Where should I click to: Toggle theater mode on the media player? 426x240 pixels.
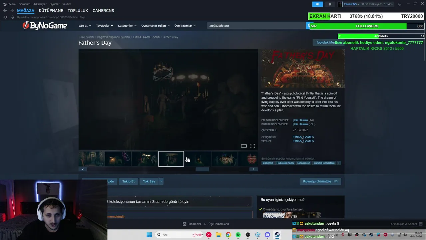pyautogui.click(x=244, y=146)
